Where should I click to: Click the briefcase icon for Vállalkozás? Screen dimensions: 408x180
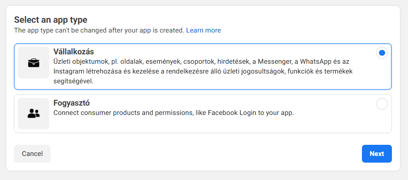pos(34,63)
